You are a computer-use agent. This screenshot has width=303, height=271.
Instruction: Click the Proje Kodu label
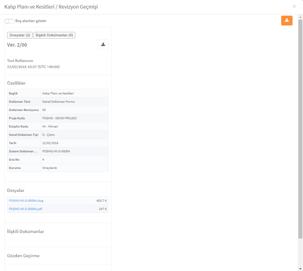click(x=17, y=118)
